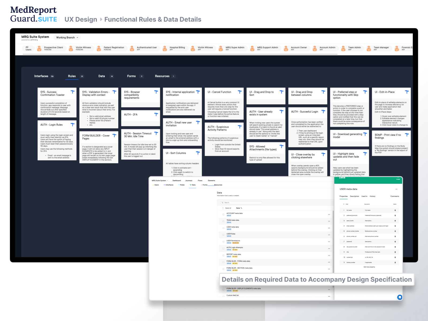Click rule icon on AUTH - Succesful Login card

[323, 111]
